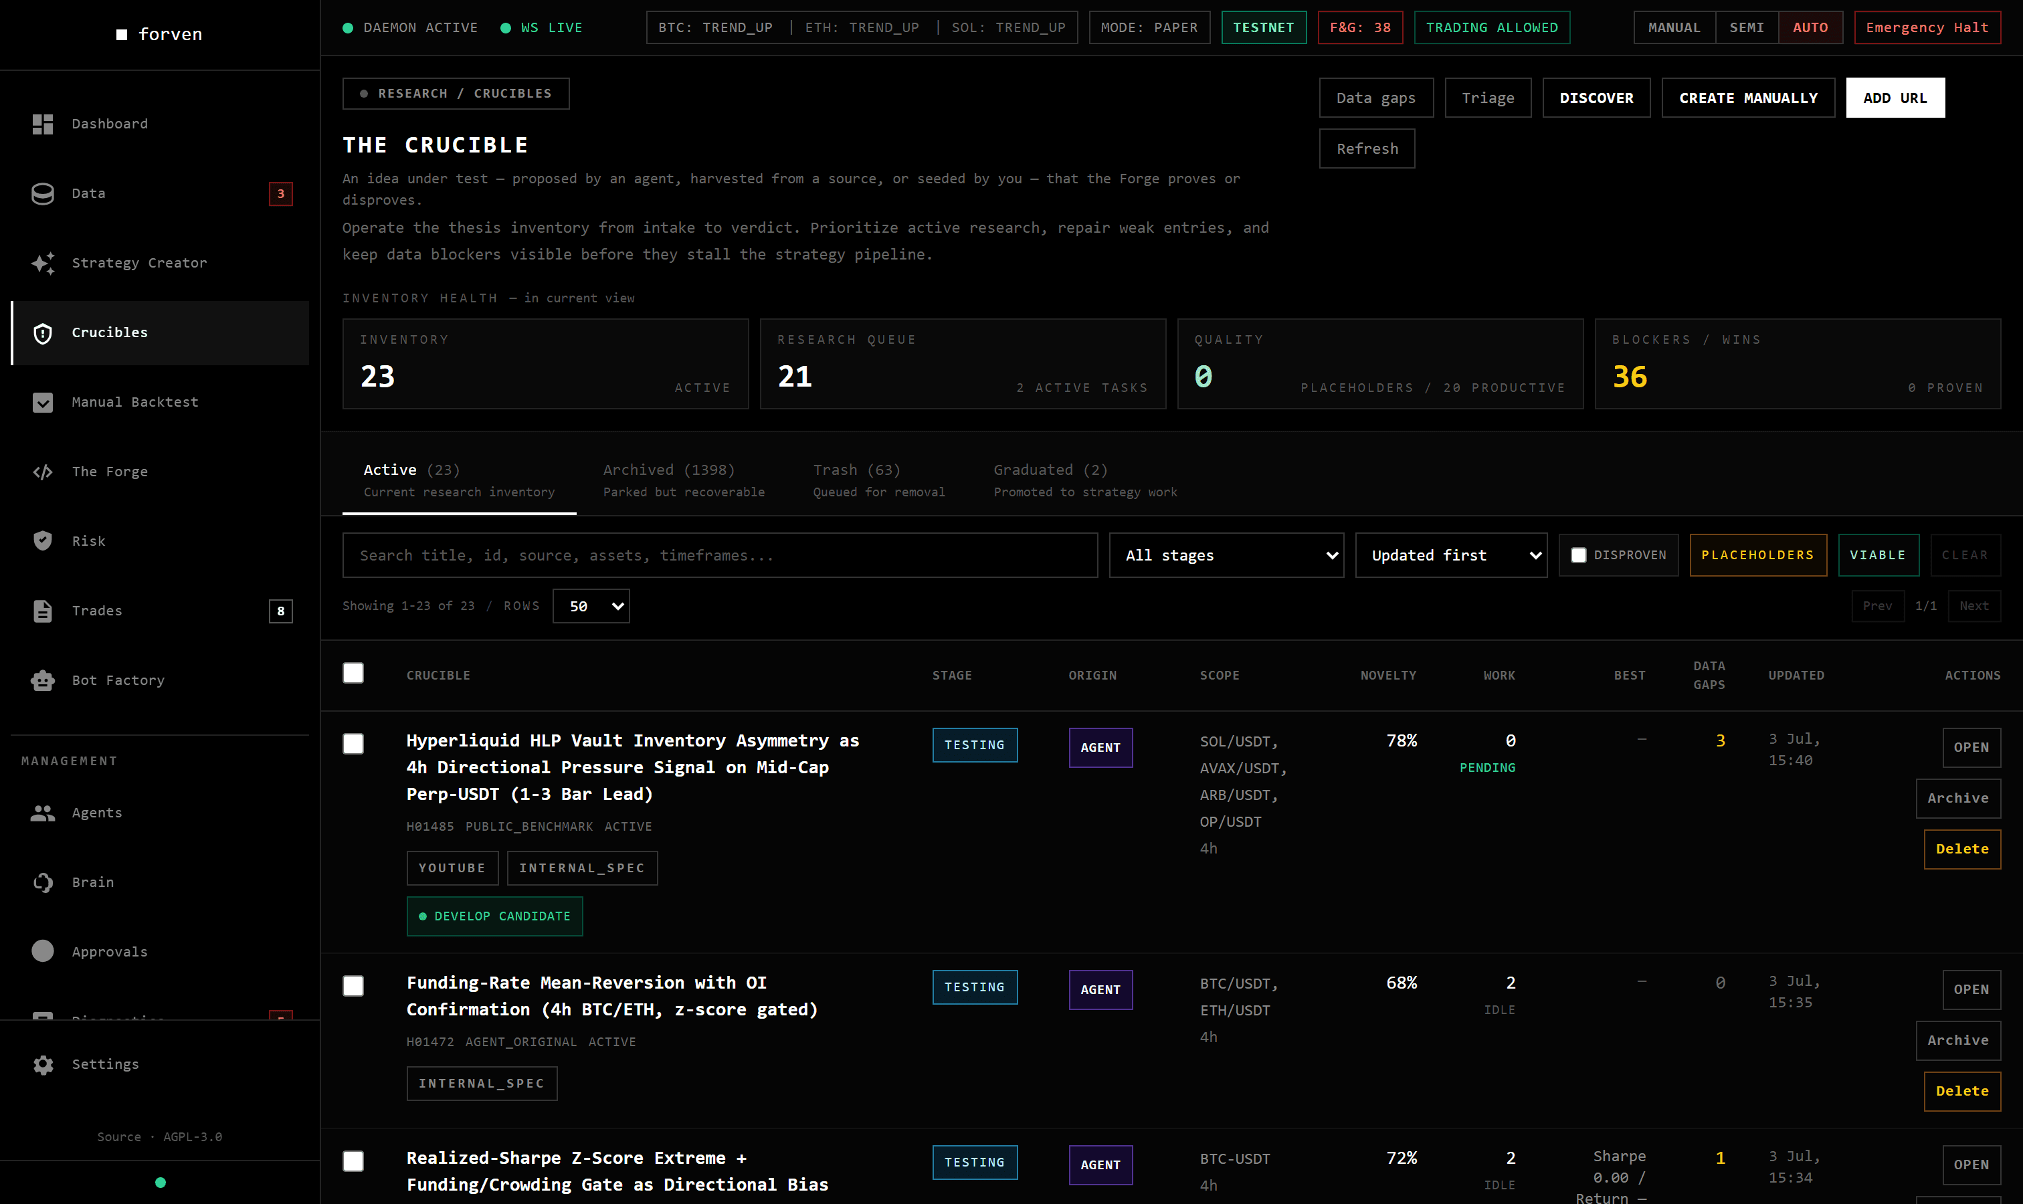Refresh the crucible inventory
Screen dimensions: 2023x1204
coord(1367,148)
